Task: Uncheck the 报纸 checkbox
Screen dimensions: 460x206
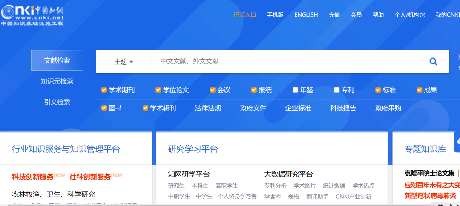Action: pos(254,90)
